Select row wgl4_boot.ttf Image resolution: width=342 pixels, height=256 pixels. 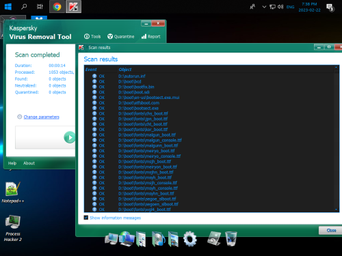[x=209, y=210]
